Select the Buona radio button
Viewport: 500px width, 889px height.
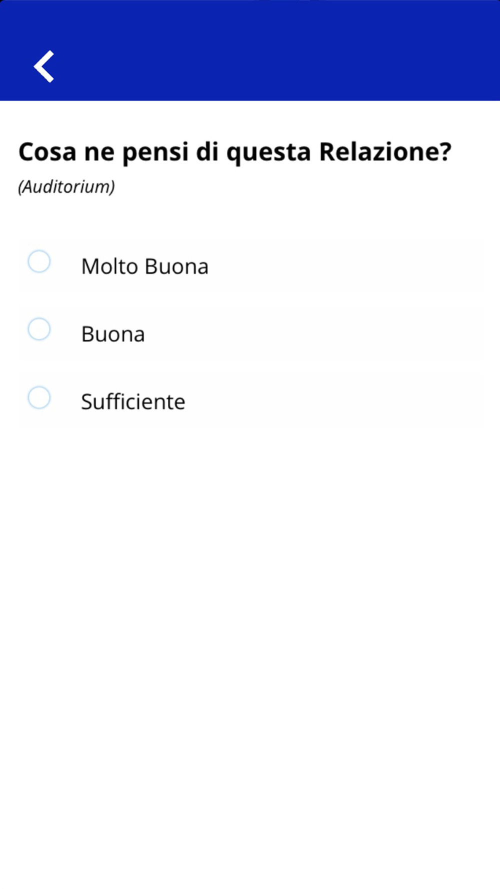tap(39, 329)
